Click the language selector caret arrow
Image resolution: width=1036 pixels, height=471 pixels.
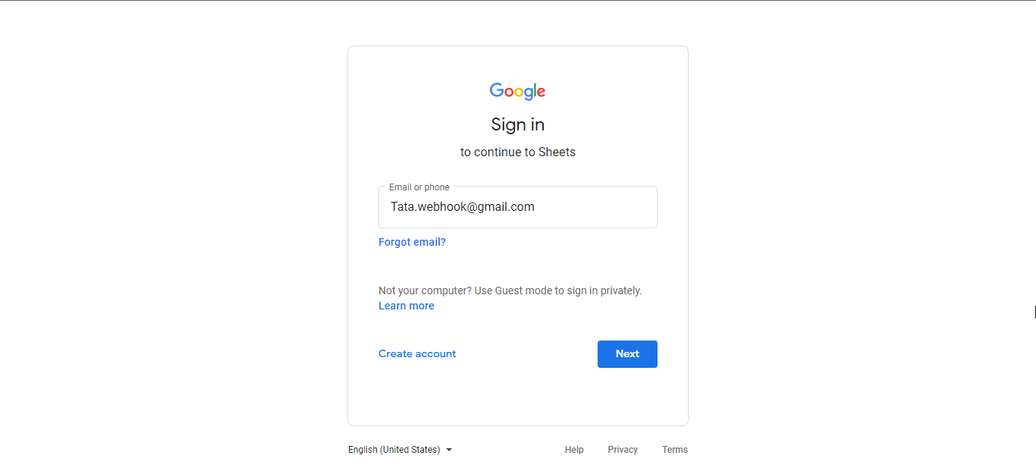coord(449,450)
